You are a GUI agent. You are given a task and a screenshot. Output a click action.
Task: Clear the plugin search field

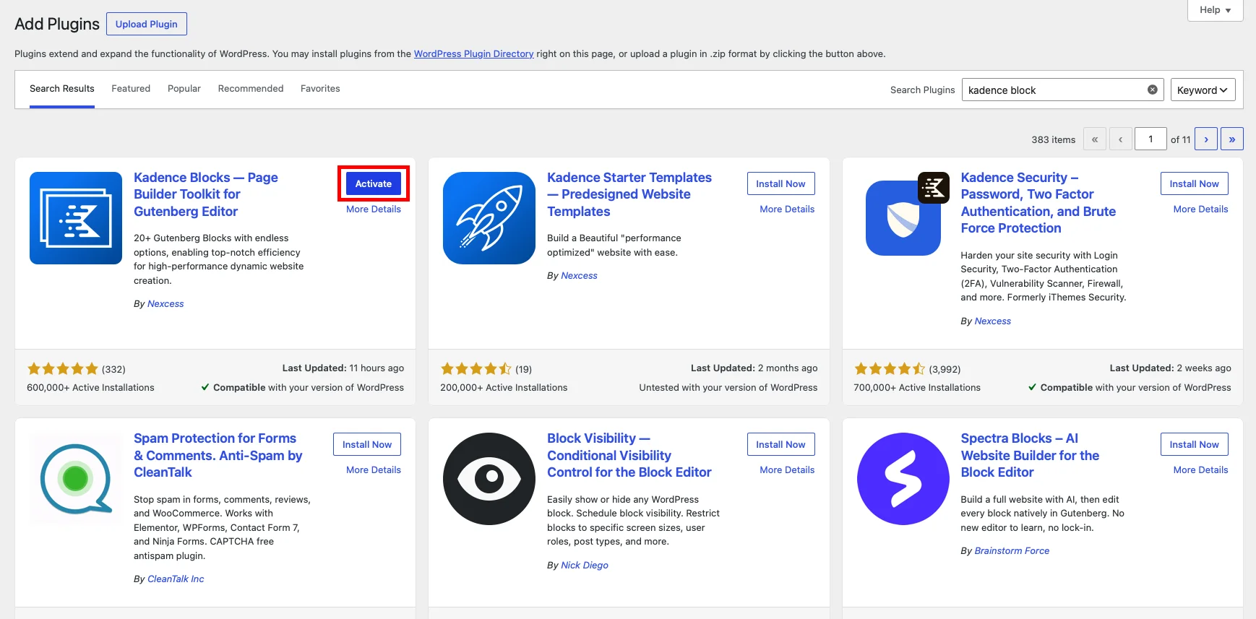[1153, 90]
